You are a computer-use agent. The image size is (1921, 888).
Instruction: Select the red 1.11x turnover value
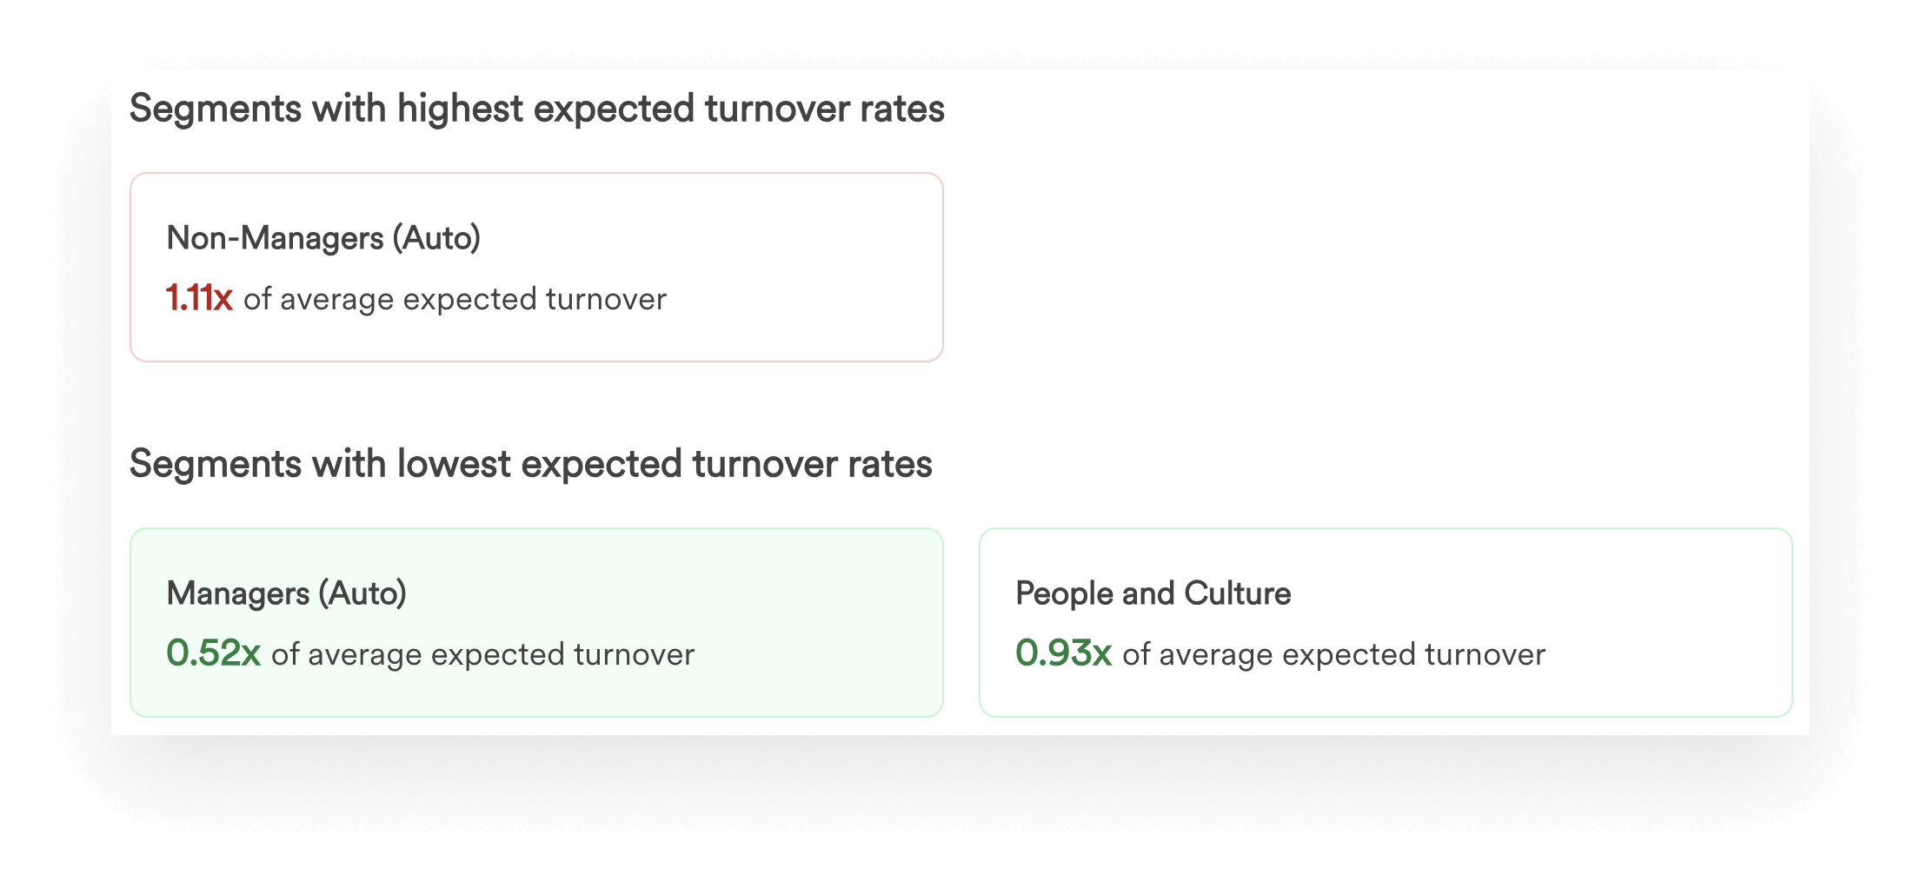(x=199, y=298)
